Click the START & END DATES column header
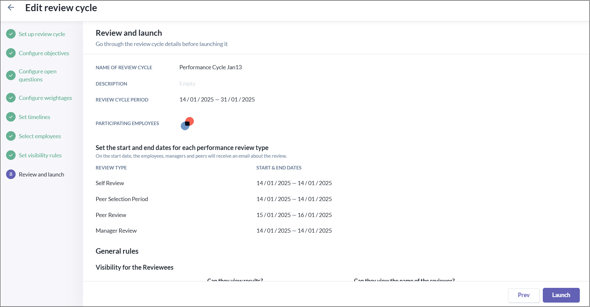 point(279,168)
